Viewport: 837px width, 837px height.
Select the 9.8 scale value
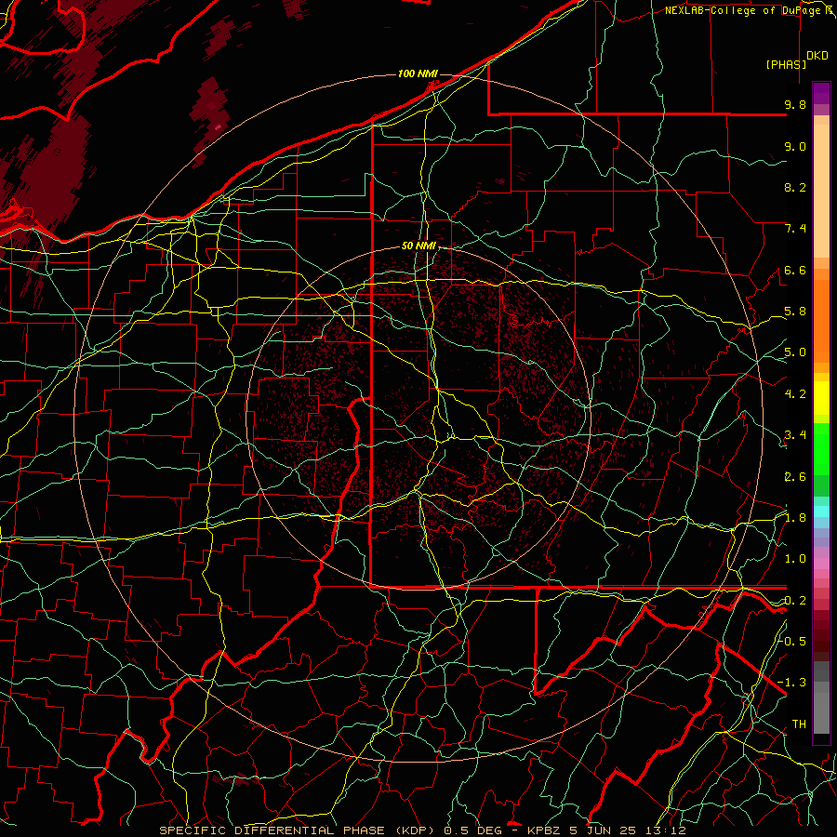click(x=795, y=104)
